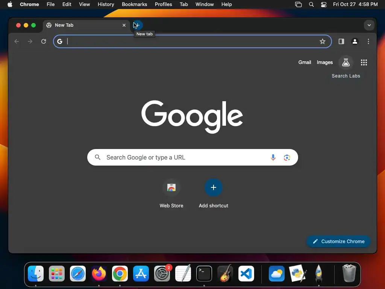Screen dimensions: 385x289
Task: Go forward with the forward arrow
Action: tap(30, 41)
